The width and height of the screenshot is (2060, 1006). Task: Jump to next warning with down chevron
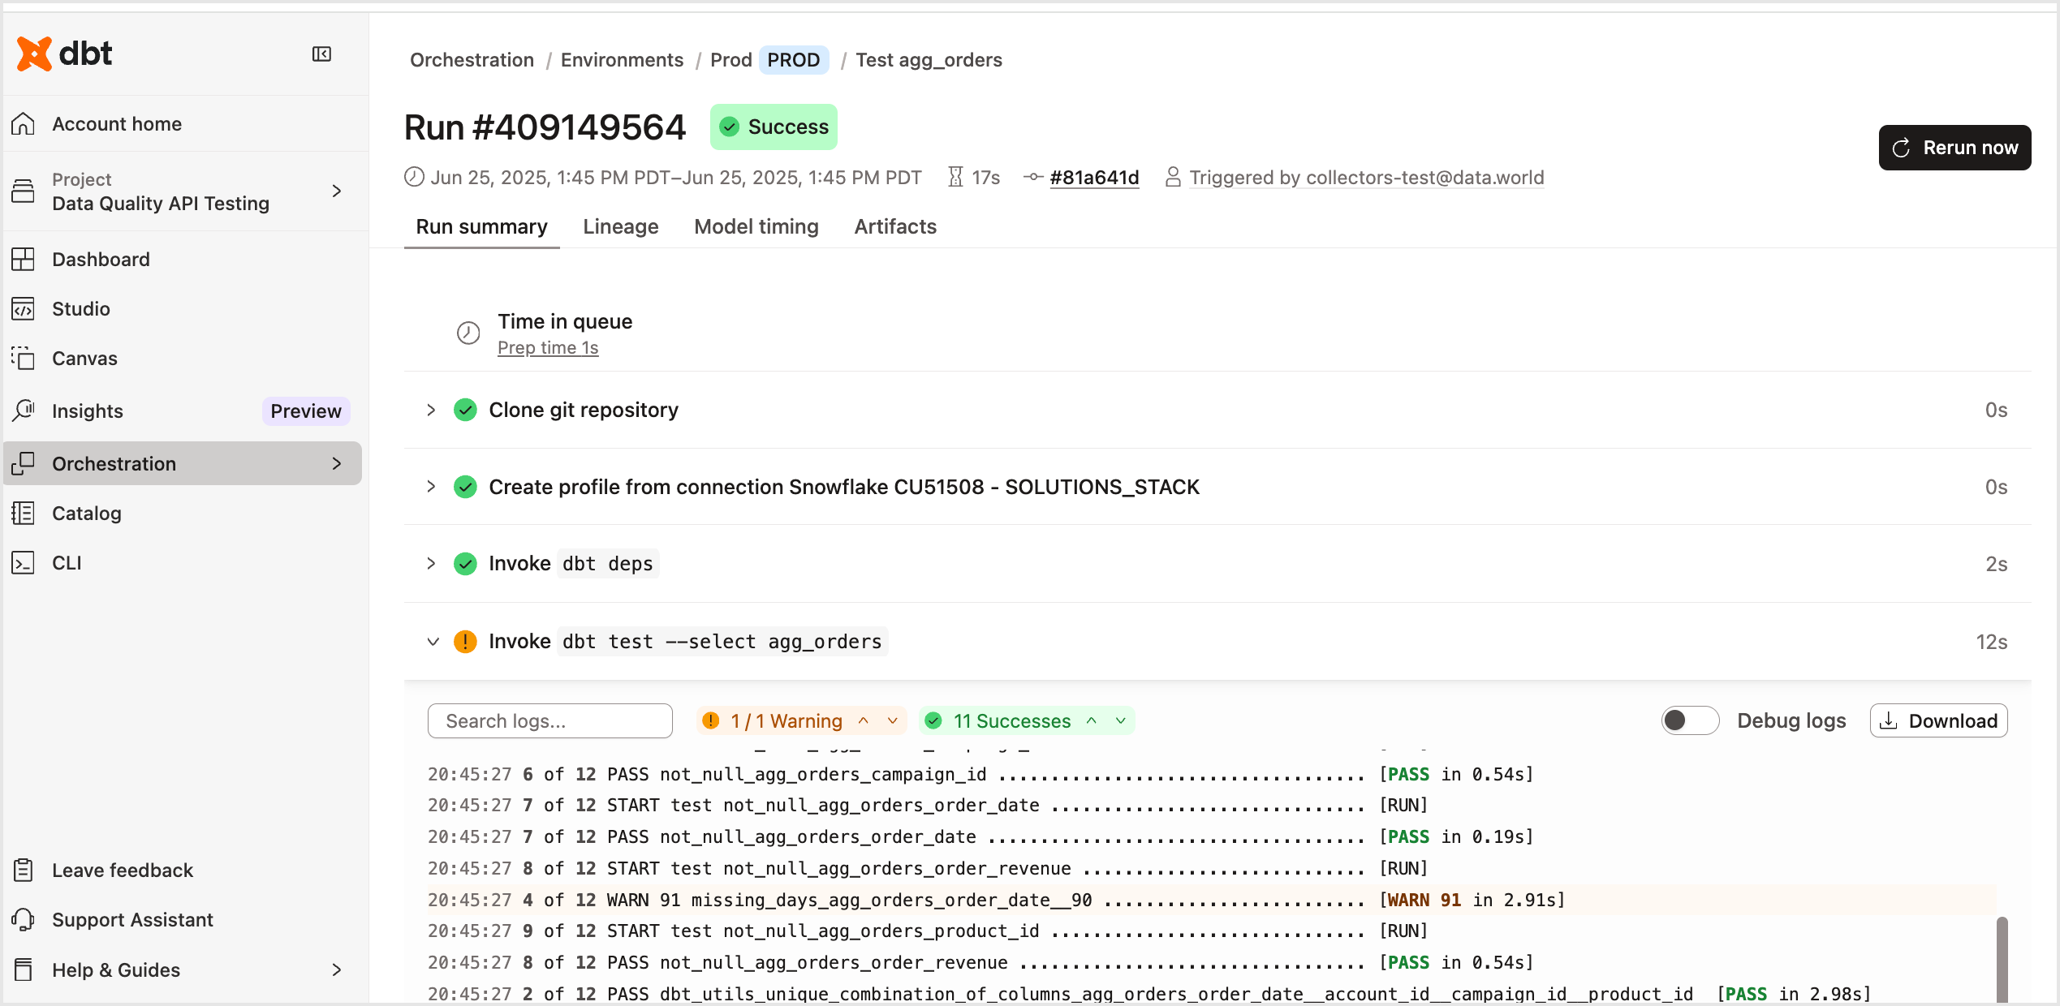click(893, 720)
